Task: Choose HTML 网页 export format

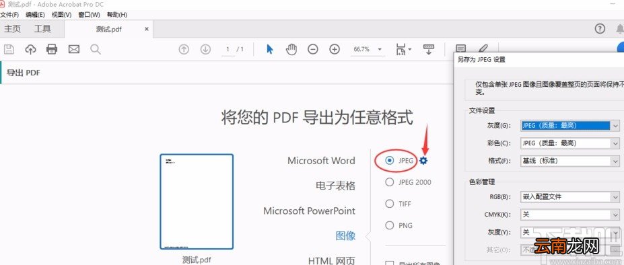Action: pyautogui.click(x=331, y=260)
